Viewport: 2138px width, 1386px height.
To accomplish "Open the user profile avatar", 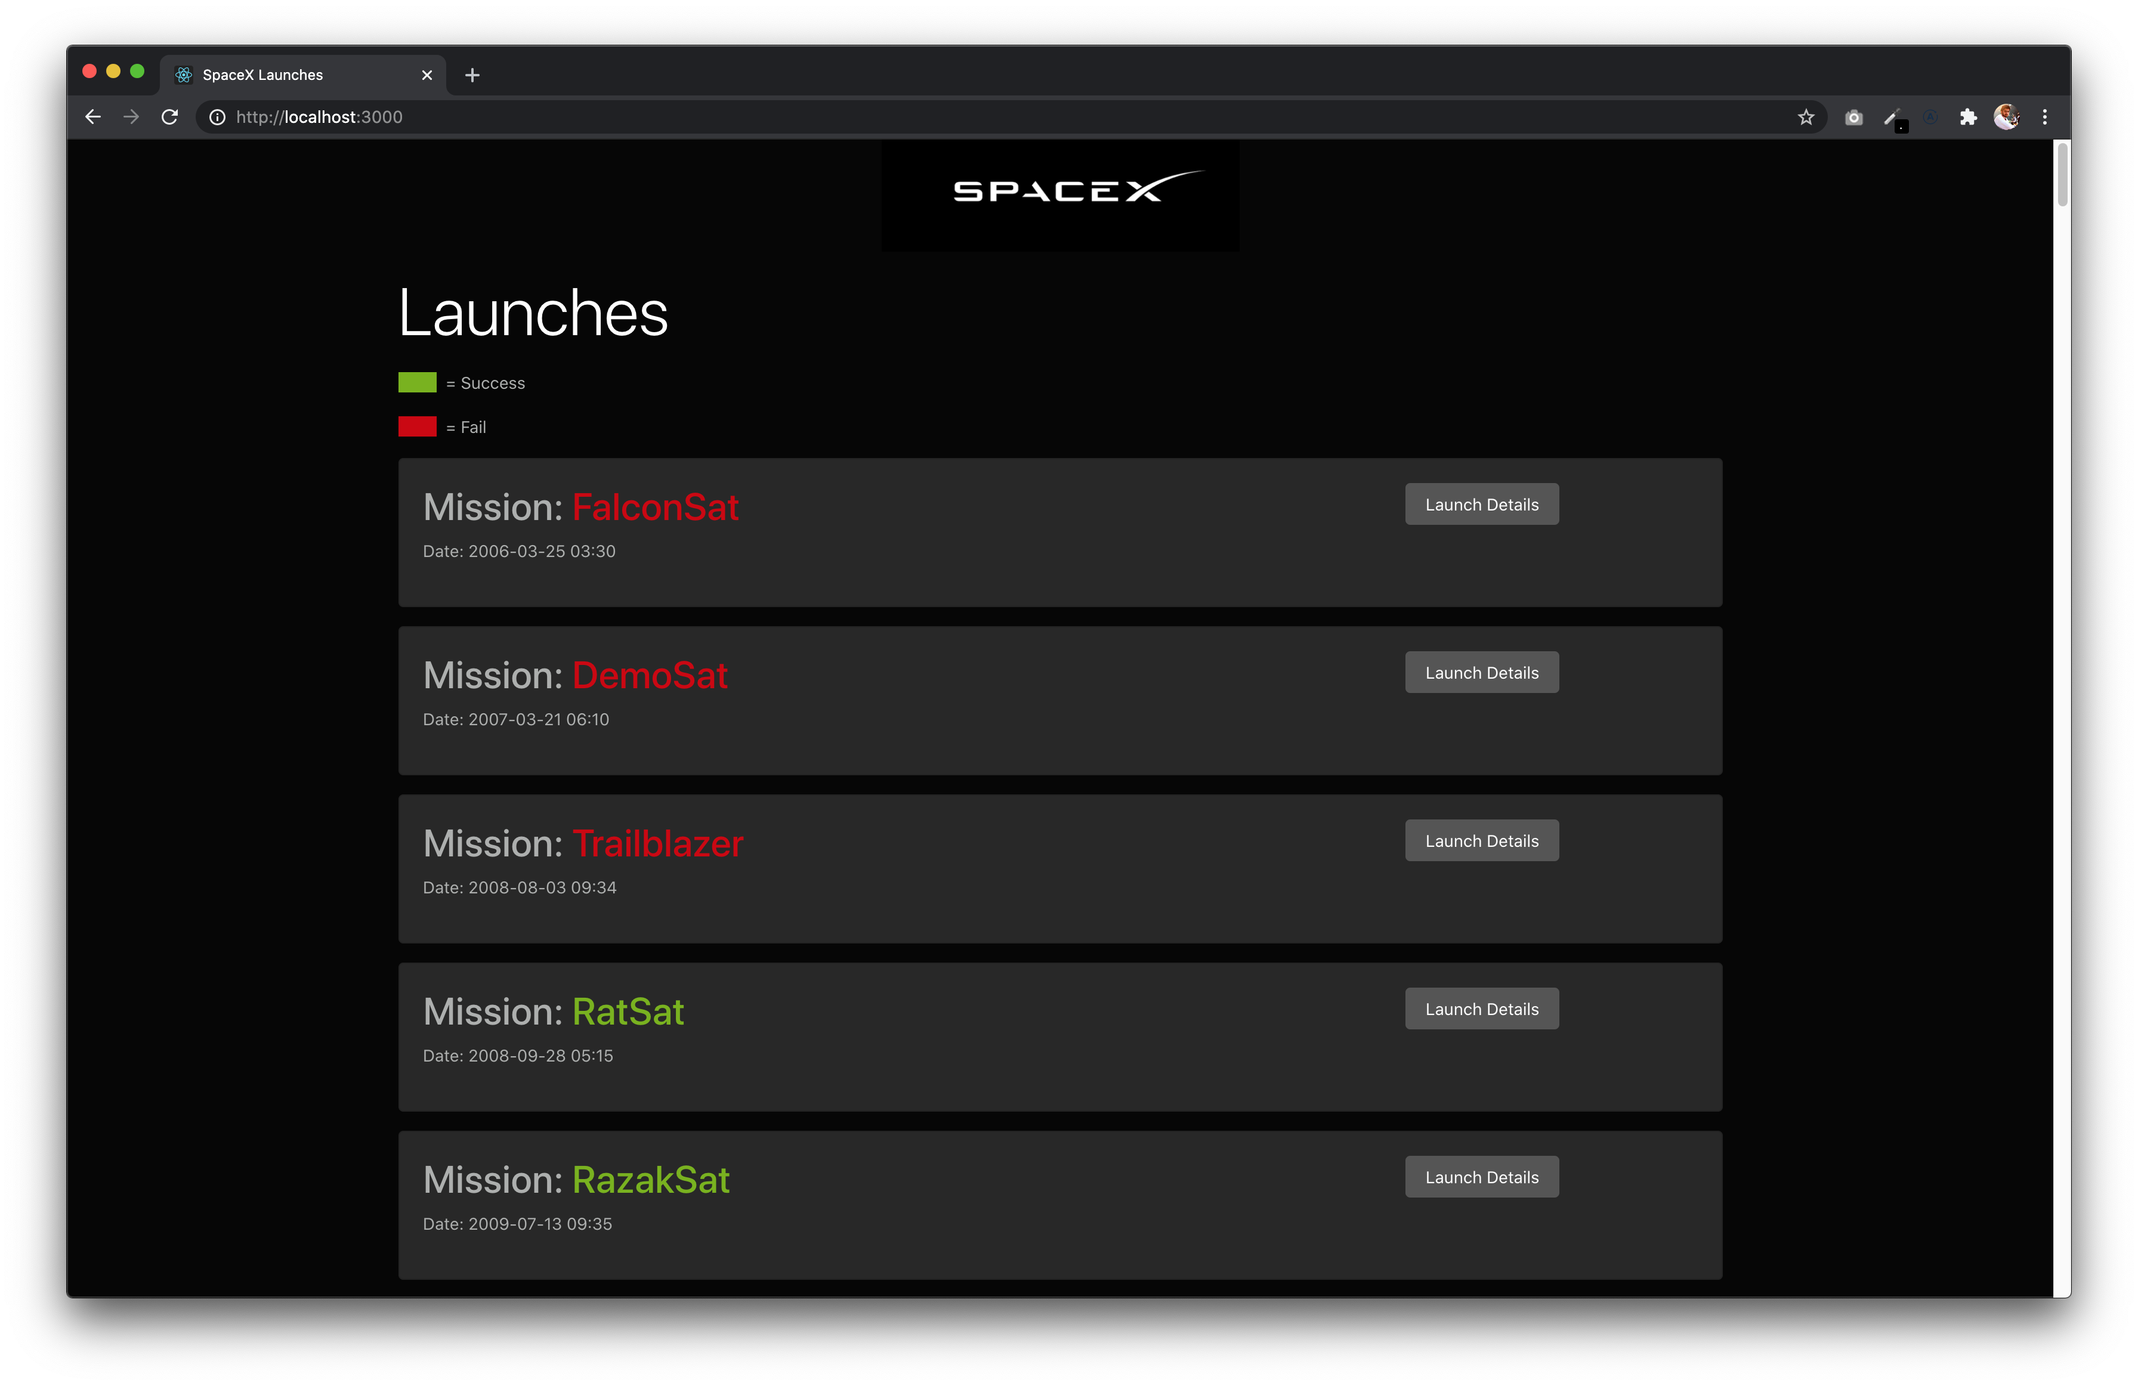I will [x=2006, y=117].
